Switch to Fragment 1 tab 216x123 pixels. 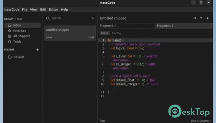(127, 26)
